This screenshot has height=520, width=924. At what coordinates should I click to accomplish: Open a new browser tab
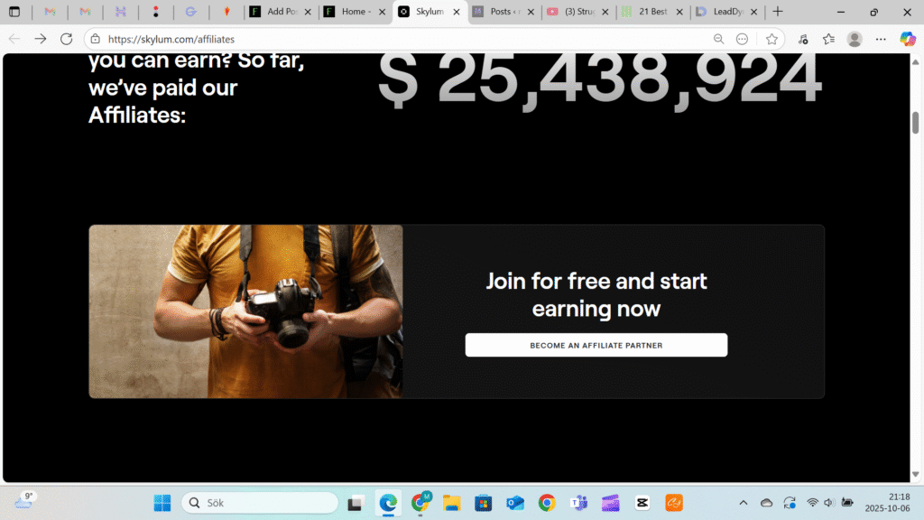coord(778,11)
